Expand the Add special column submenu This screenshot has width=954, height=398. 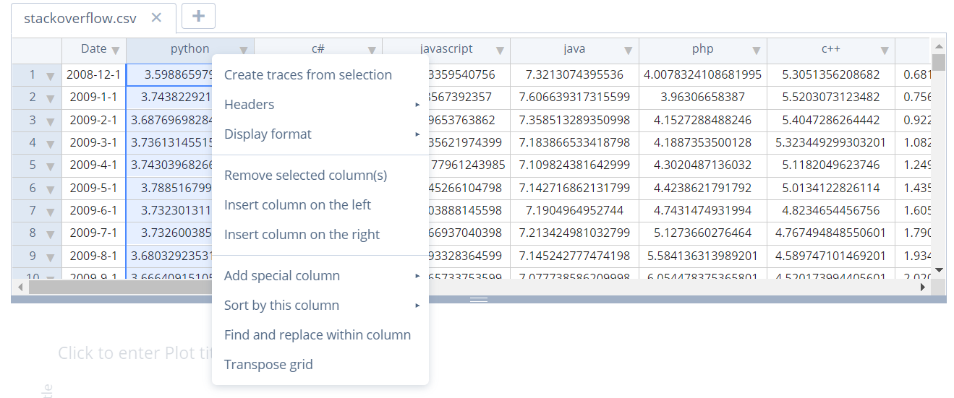pyautogui.click(x=320, y=276)
